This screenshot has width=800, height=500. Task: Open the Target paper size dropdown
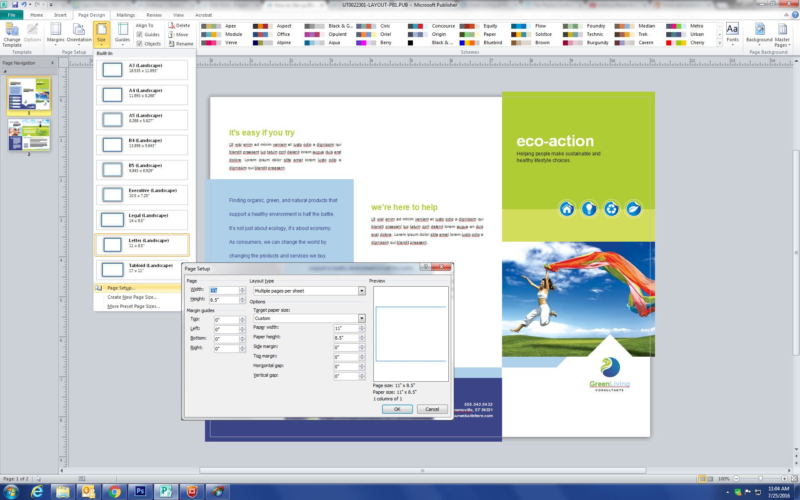coord(362,318)
